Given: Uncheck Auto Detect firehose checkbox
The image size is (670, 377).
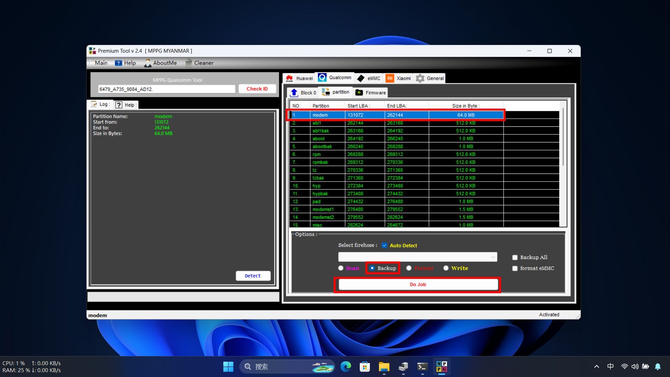Looking at the screenshot, I should coord(384,245).
